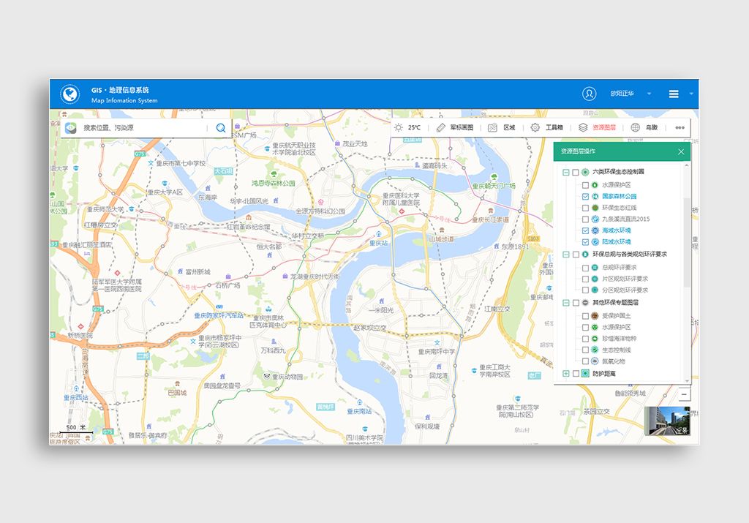Open the 全景 panorama thumbnail
The width and height of the screenshot is (749, 523).
pyautogui.click(x=667, y=421)
